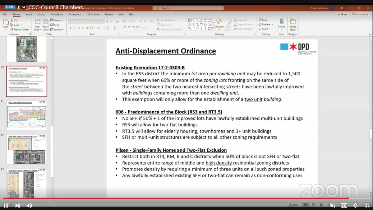Select the star shape in gallery
Viewport: 373px width, 210px height.
point(209,28)
